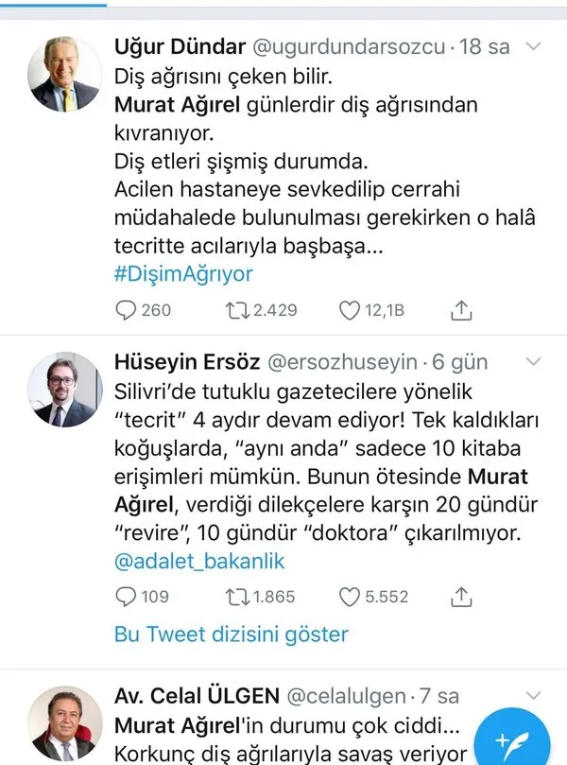Viewport: 567px width, 765px height.
Task: Reply to Uğur Dündar's tweet
Action: pos(126,309)
